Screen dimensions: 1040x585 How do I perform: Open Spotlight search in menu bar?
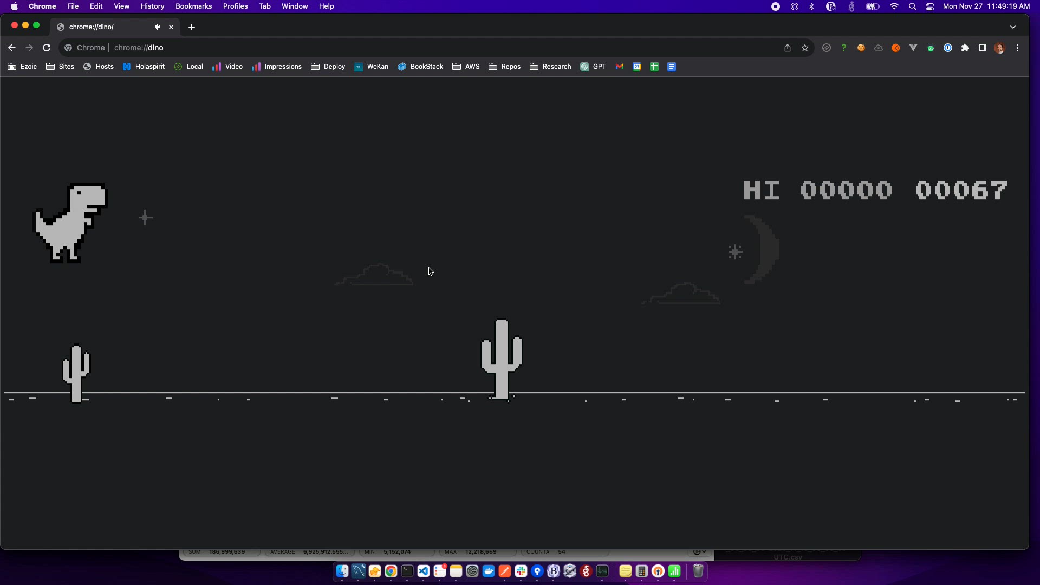(x=912, y=6)
